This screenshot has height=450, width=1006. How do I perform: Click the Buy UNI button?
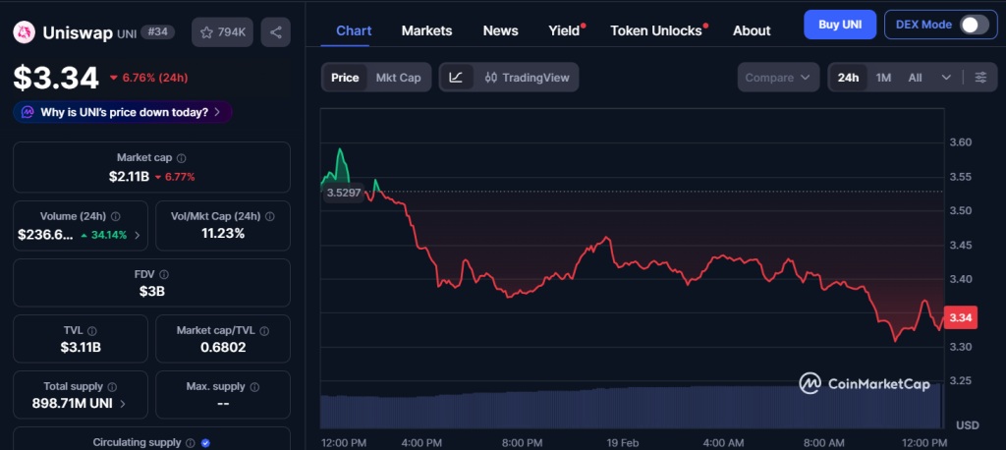click(839, 25)
